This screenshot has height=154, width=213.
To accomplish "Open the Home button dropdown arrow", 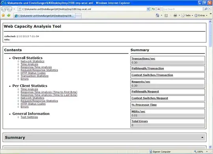I will click(x=161, y=15).
